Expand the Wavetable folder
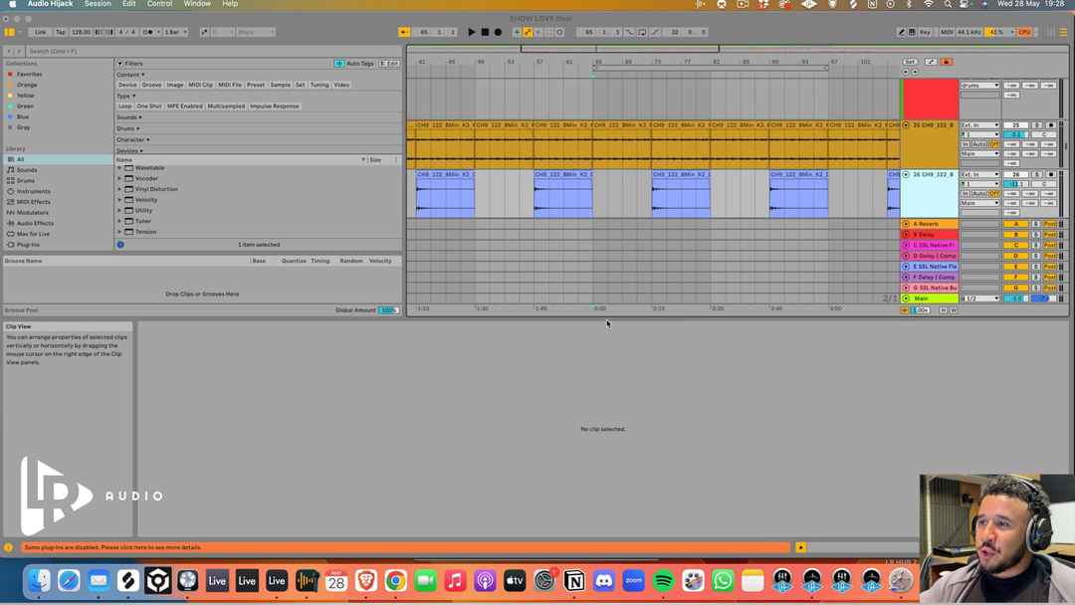 click(120, 168)
